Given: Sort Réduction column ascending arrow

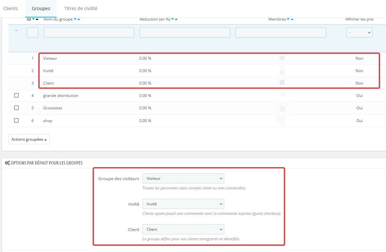Looking at the screenshot, I should 176,19.
